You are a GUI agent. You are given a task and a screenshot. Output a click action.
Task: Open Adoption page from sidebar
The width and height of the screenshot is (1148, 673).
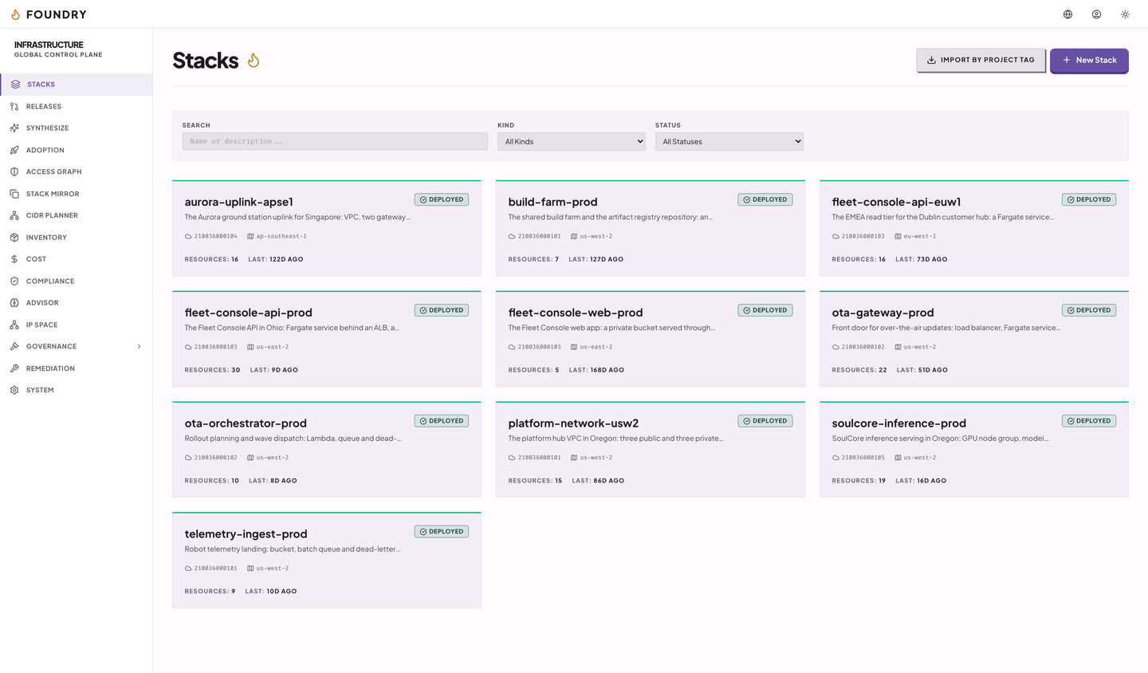pyautogui.click(x=77, y=150)
